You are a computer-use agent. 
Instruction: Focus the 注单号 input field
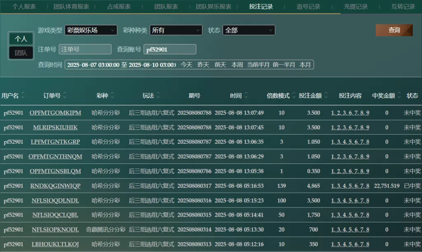pyautogui.click(x=85, y=49)
